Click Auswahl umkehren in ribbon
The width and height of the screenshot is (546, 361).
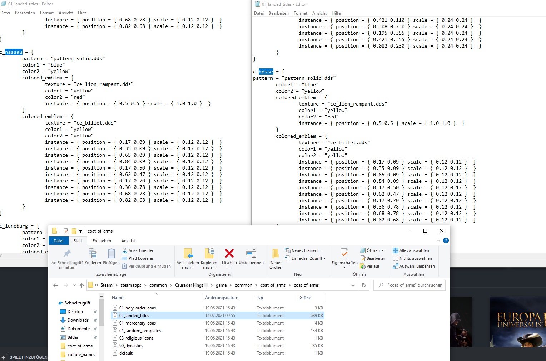point(414,266)
